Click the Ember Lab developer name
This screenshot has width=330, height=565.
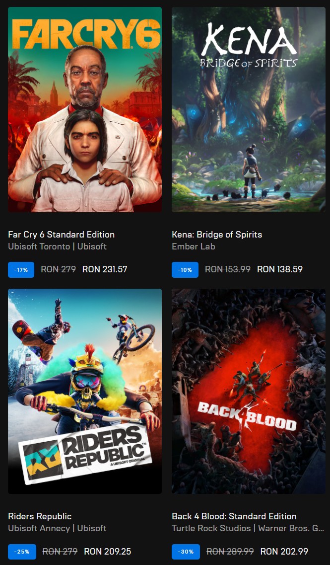pos(193,246)
